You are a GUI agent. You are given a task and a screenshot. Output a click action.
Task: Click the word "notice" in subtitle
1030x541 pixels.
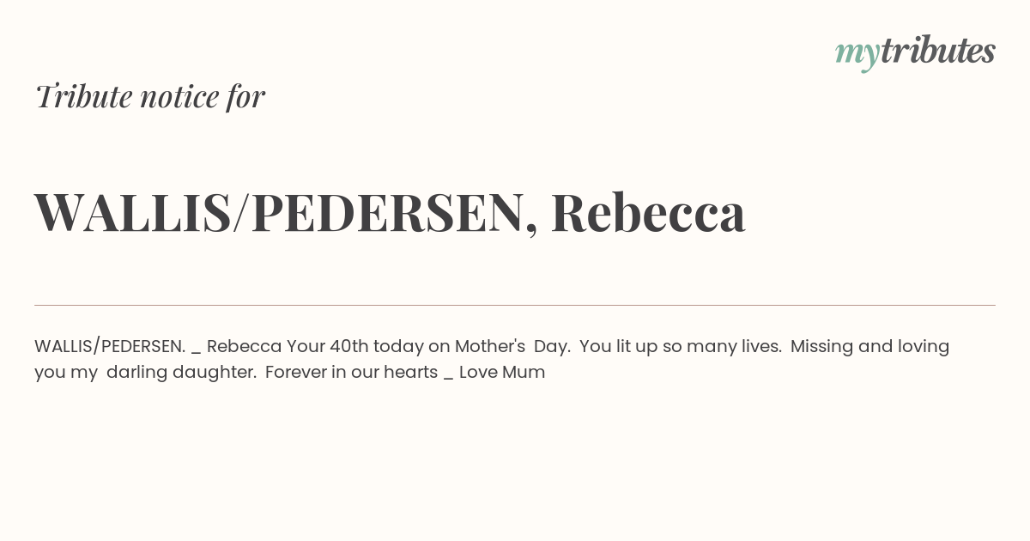[179, 97]
